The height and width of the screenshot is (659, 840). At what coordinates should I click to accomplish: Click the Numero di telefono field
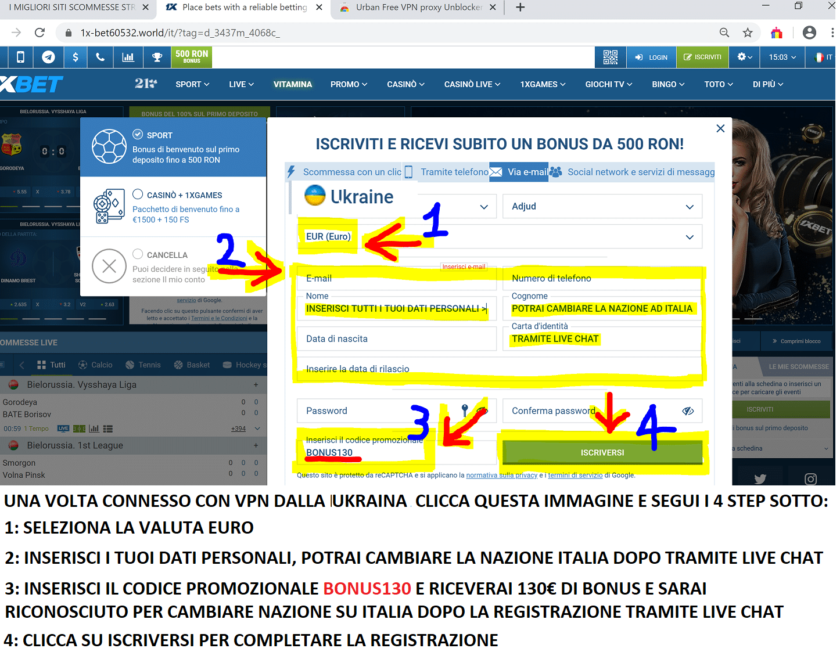602,279
